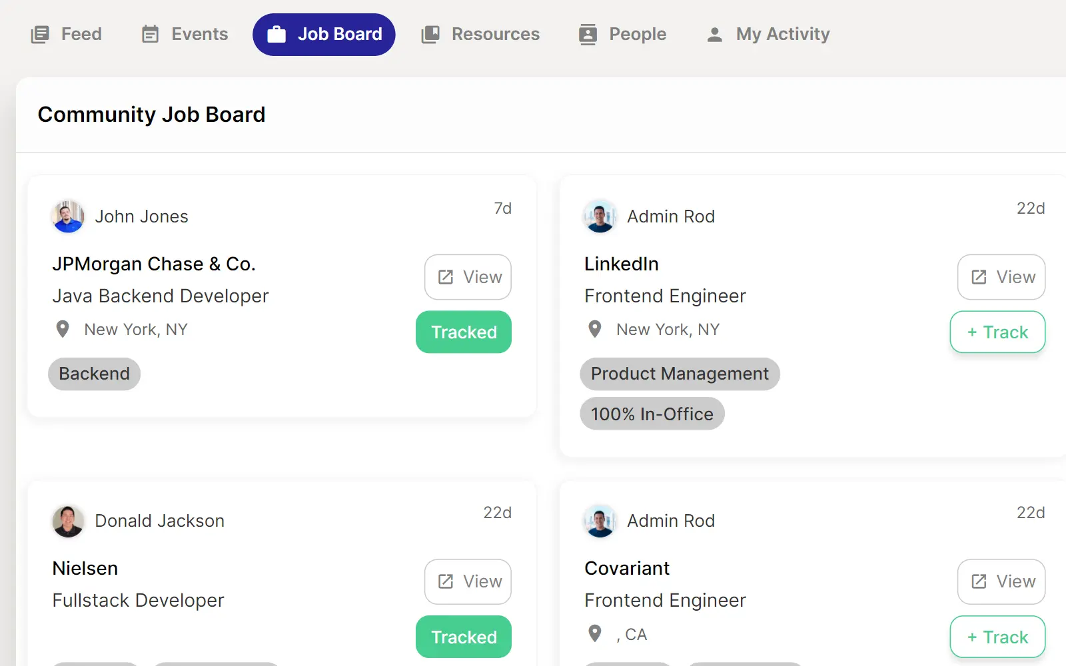Click the Covariant company name

click(627, 568)
